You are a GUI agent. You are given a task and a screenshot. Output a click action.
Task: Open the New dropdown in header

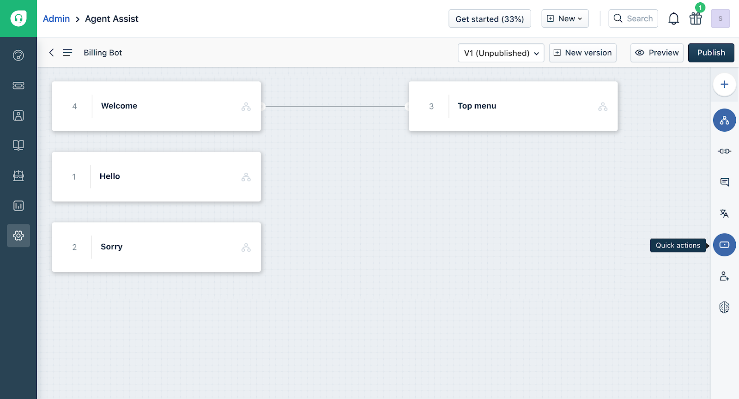pos(565,18)
